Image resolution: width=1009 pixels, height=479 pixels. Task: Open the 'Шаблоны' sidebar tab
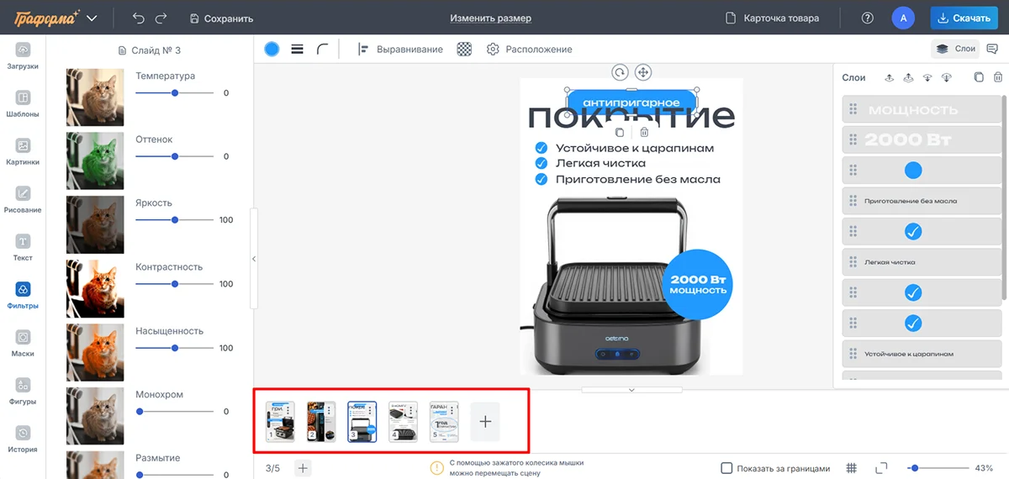23,103
